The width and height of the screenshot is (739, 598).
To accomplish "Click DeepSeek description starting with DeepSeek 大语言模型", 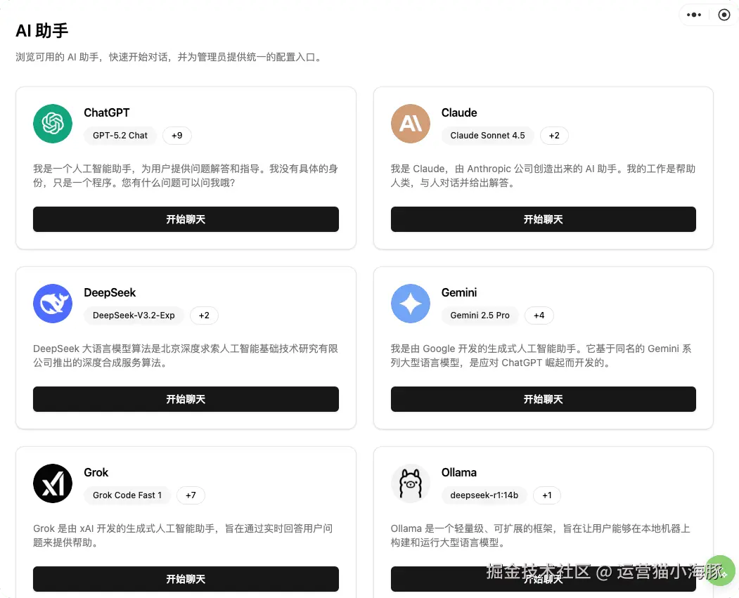I will tap(186, 356).
